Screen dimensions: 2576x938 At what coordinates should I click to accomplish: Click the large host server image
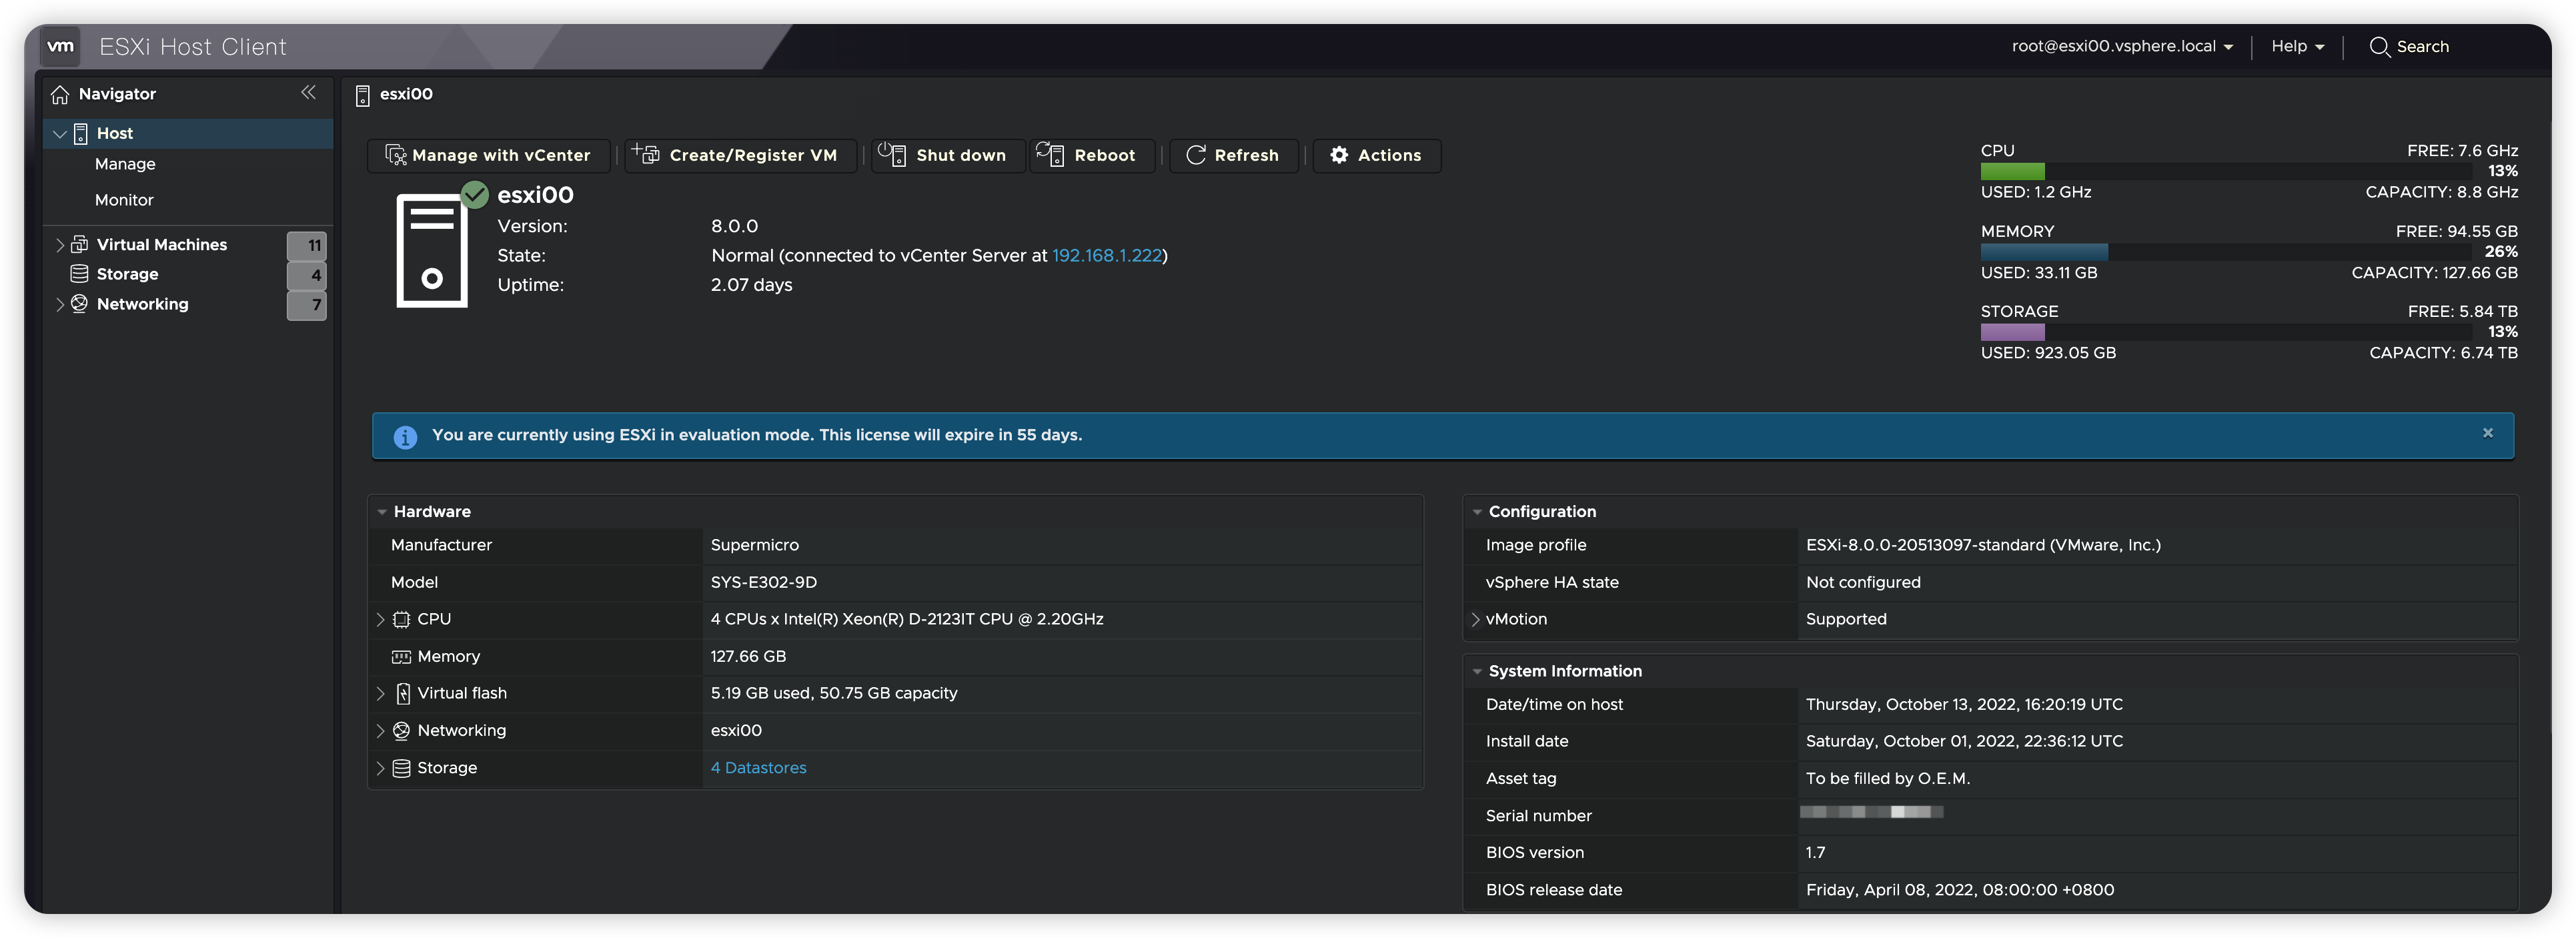pos(432,251)
